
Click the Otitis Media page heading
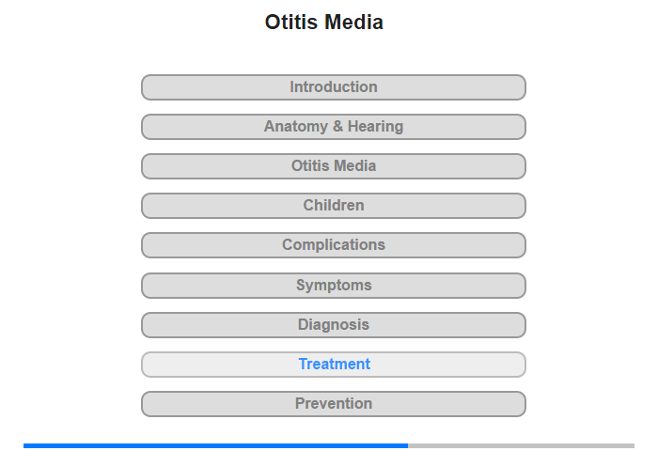point(324,22)
